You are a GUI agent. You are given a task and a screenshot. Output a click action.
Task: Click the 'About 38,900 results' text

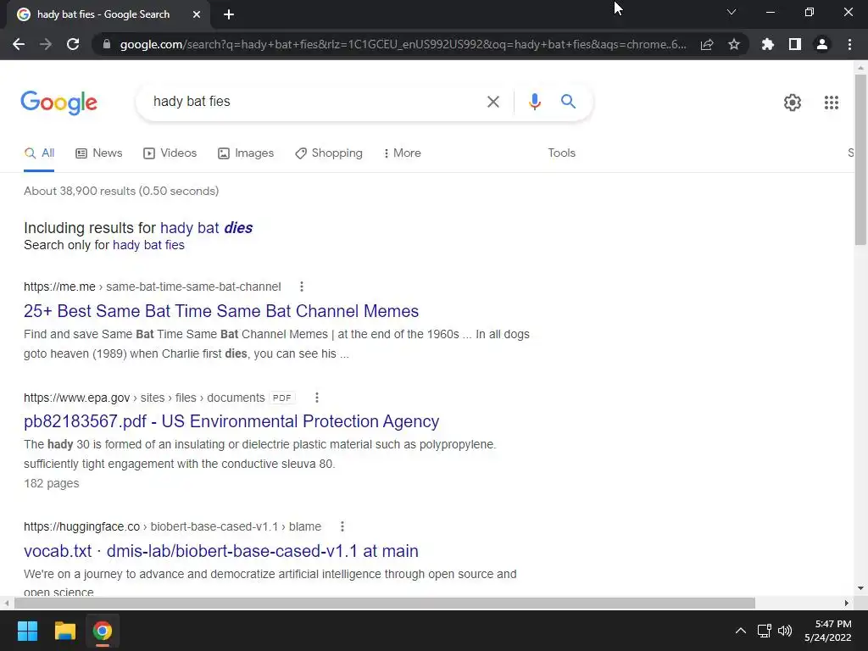coord(121,191)
